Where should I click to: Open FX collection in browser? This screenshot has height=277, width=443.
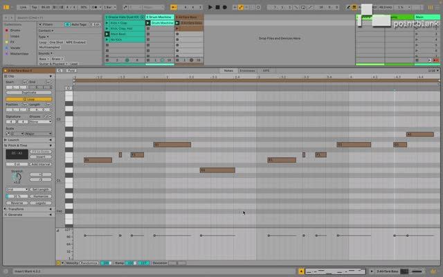(x=12, y=42)
